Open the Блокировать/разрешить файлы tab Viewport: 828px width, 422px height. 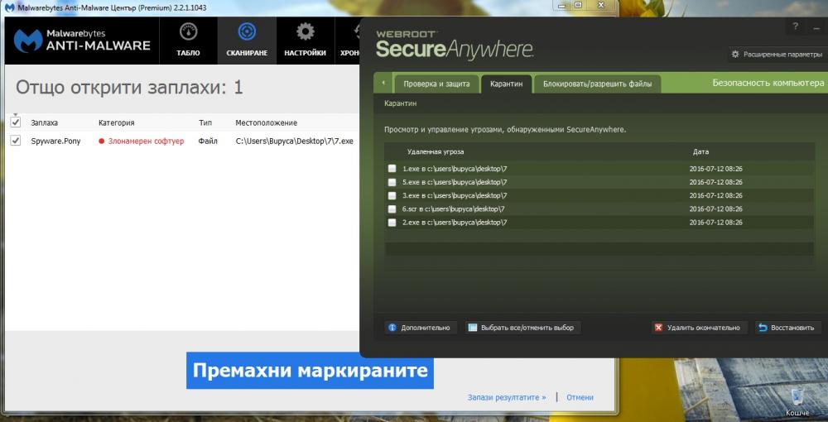[597, 84]
